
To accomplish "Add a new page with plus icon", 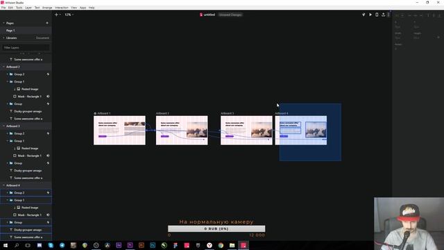I will [47, 23].
